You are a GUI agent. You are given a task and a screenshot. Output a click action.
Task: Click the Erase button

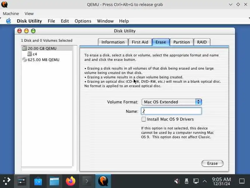click(x=212, y=163)
